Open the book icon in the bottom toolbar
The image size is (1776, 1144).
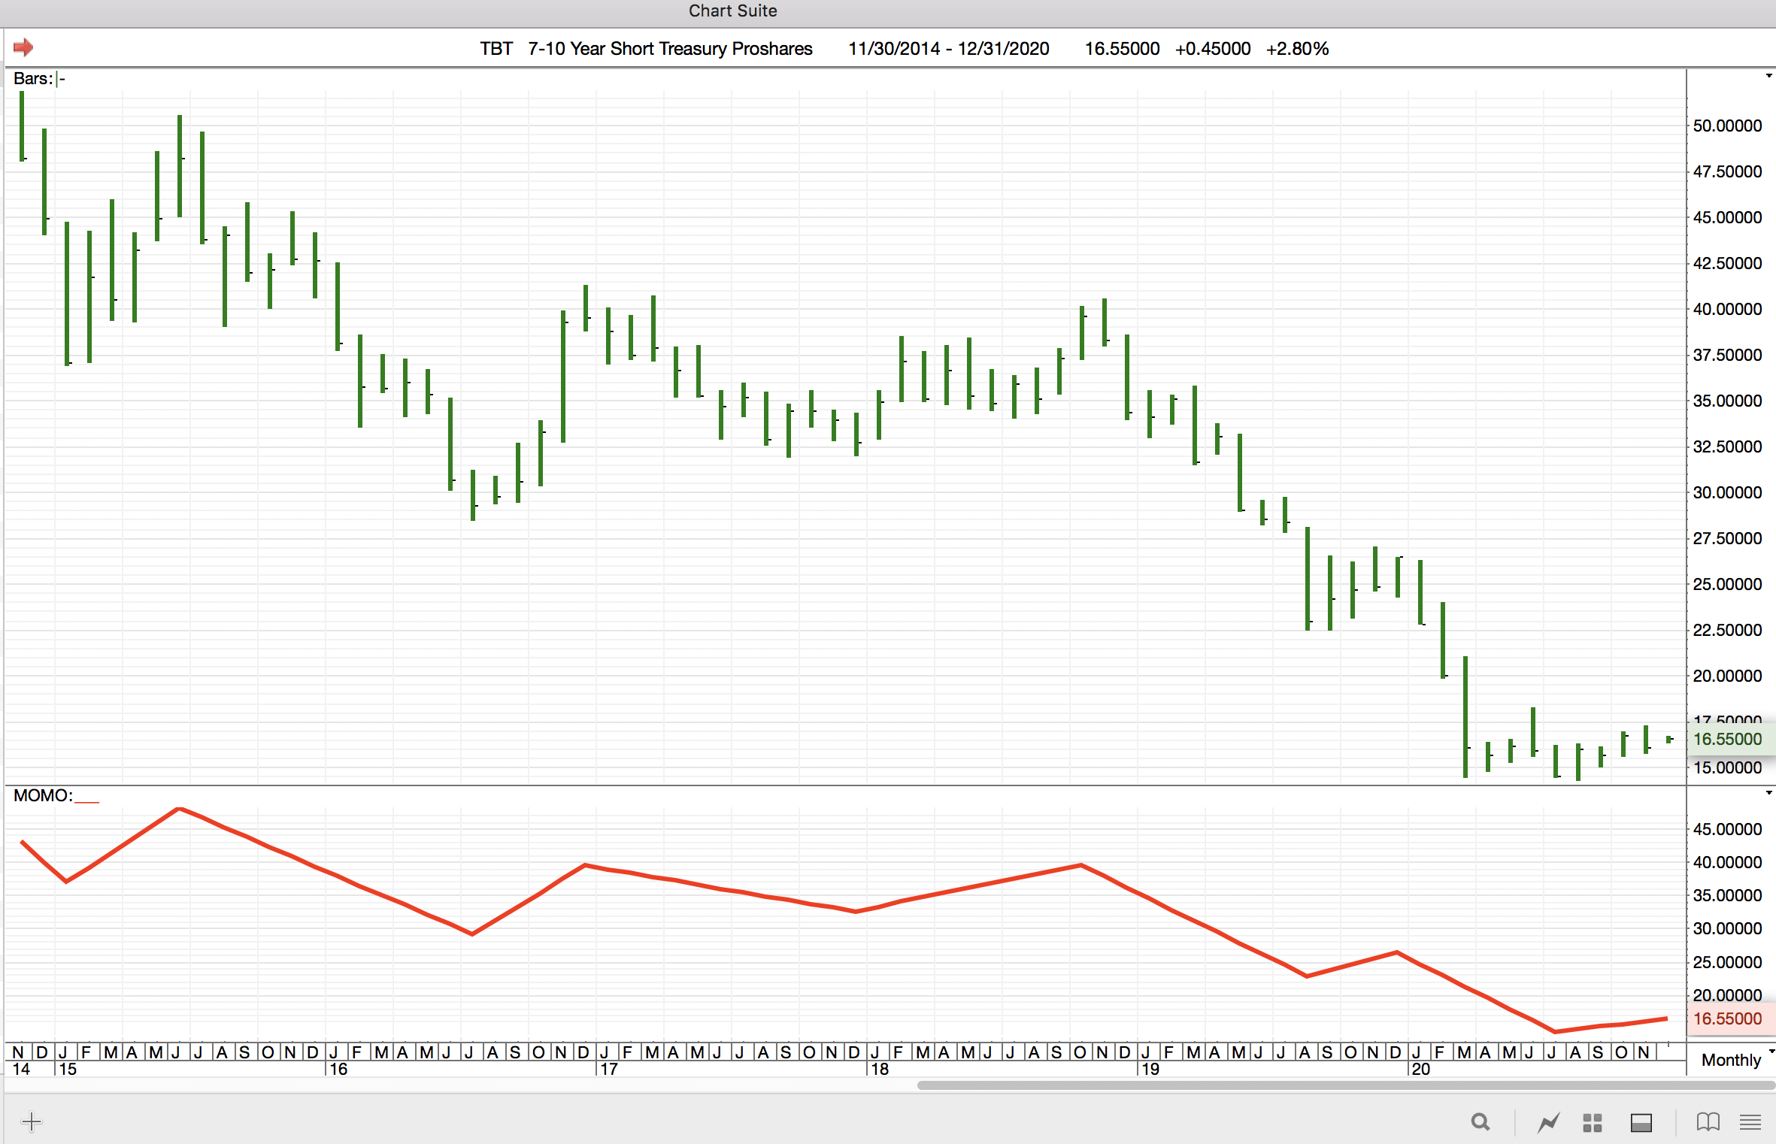(1708, 1122)
